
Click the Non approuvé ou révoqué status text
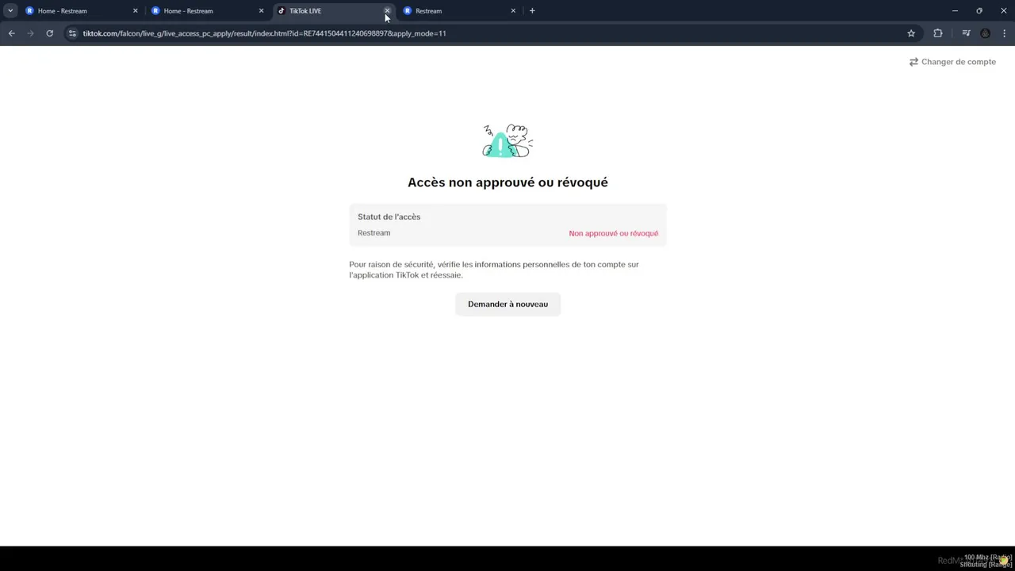pyautogui.click(x=613, y=234)
